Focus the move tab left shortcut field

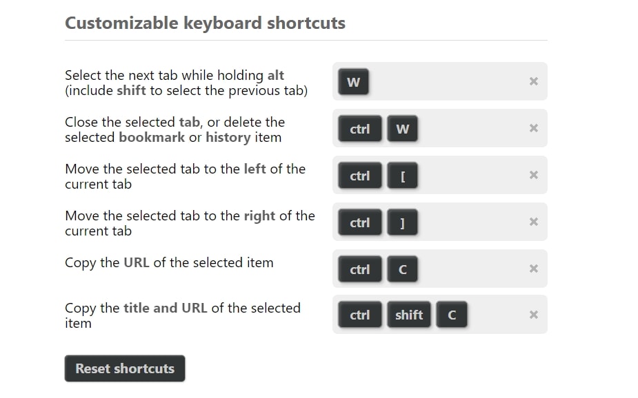pyautogui.click(x=440, y=175)
